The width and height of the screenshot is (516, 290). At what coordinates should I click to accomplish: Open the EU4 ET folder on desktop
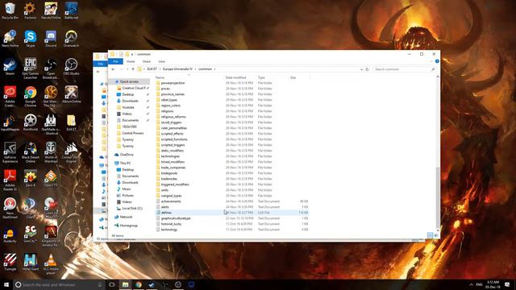pyautogui.click(x=71, y=122)
